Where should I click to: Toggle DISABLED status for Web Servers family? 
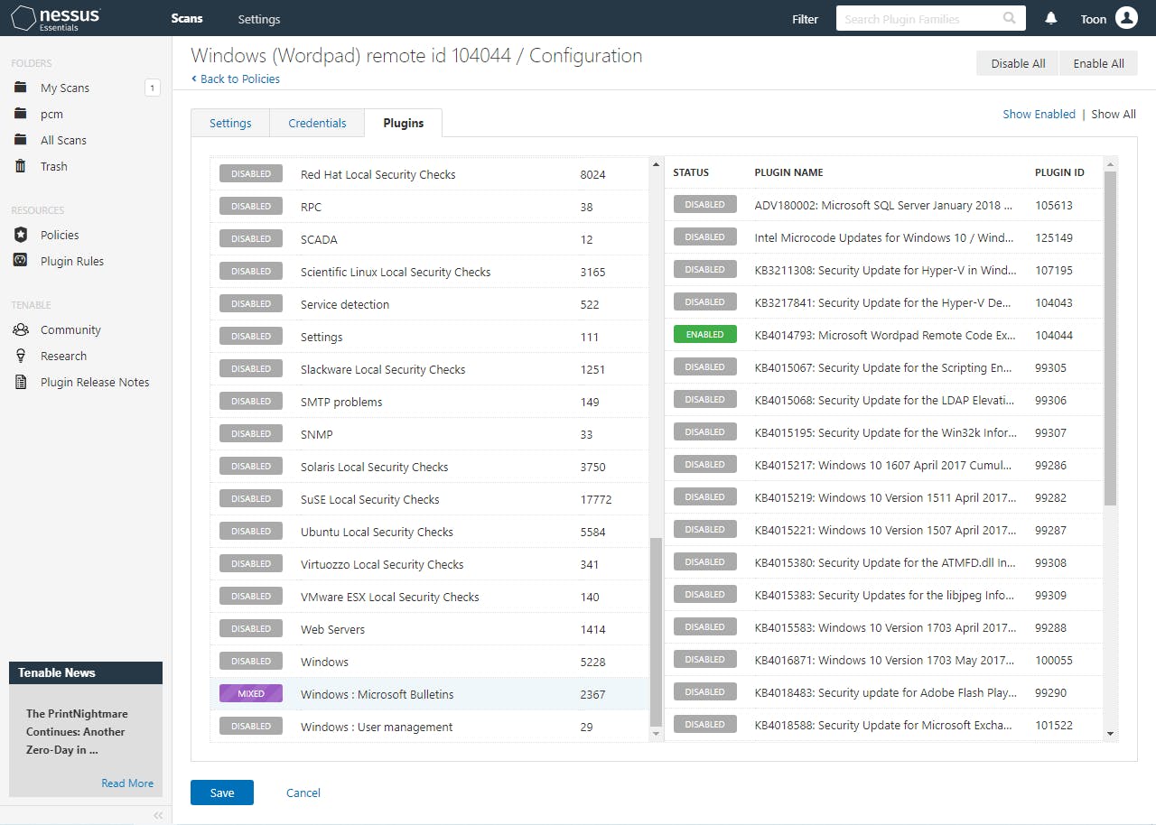coord(251,629)
